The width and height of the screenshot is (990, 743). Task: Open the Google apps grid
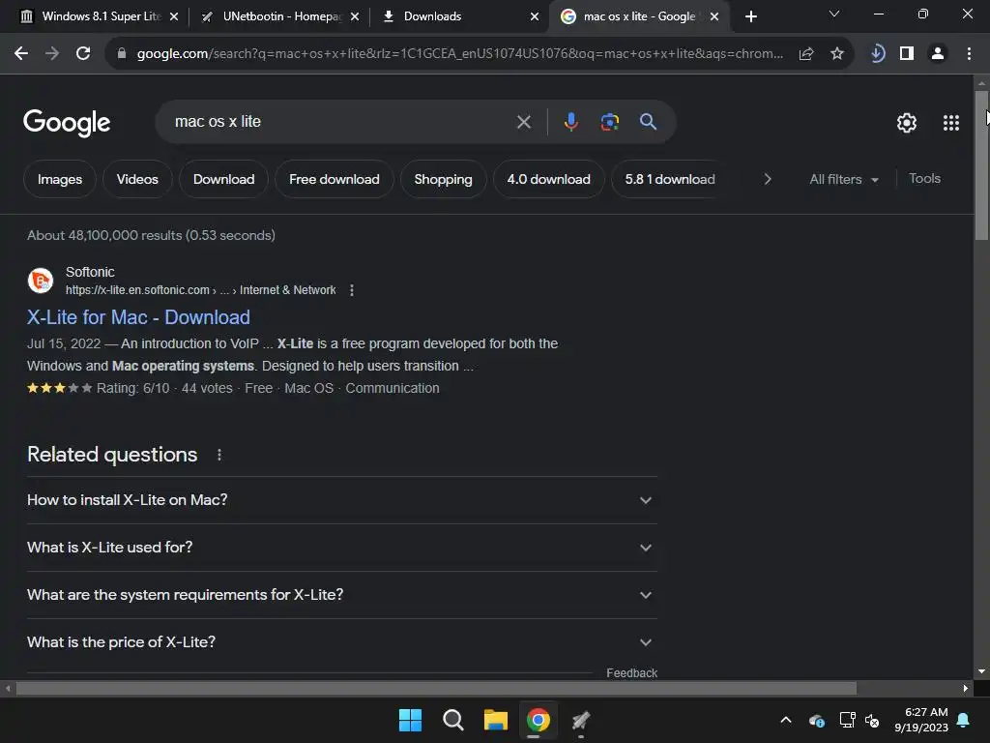click(x=951, y=123)
